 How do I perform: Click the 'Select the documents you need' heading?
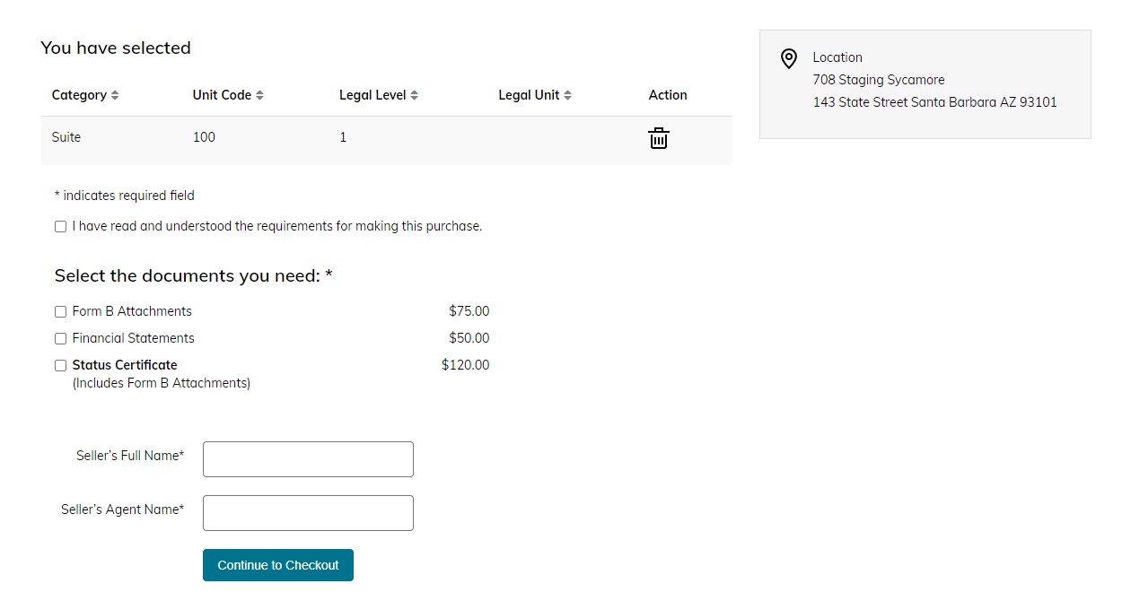click(193, 275)
